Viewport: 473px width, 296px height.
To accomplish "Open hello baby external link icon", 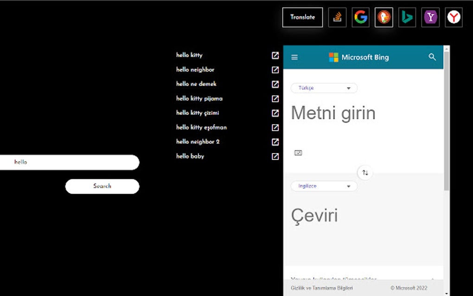I will (275, 156).
